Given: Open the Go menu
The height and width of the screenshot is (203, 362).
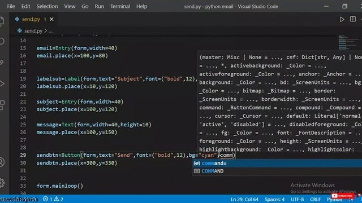Looking at the screenshot, I should point(85,6).
